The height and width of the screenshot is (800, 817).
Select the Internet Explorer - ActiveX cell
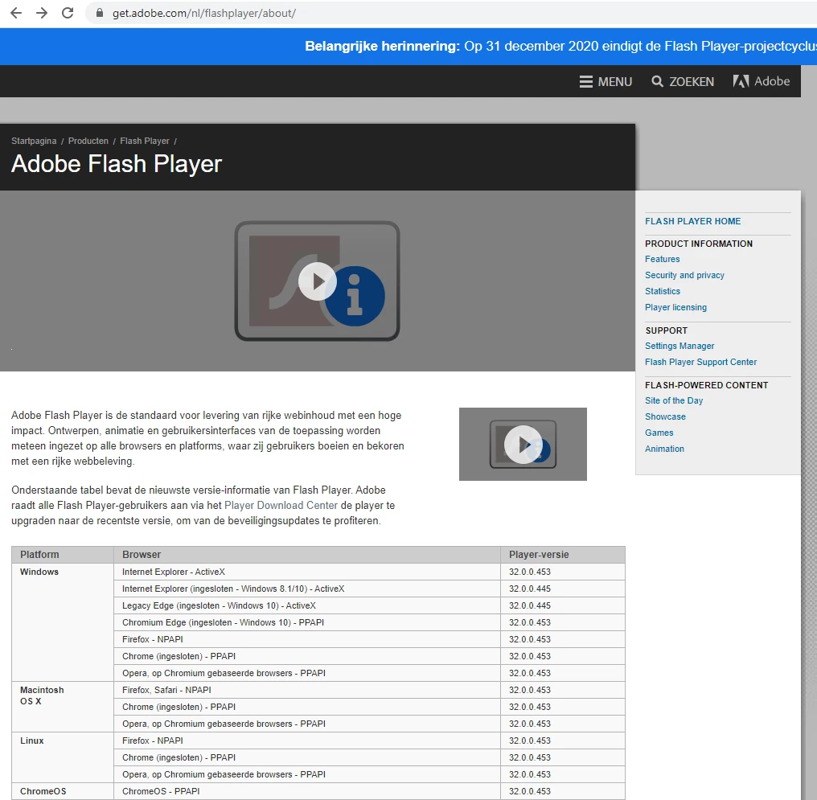coord(307,572)
